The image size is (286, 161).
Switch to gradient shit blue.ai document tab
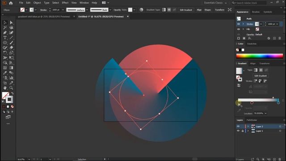point(44,17)
